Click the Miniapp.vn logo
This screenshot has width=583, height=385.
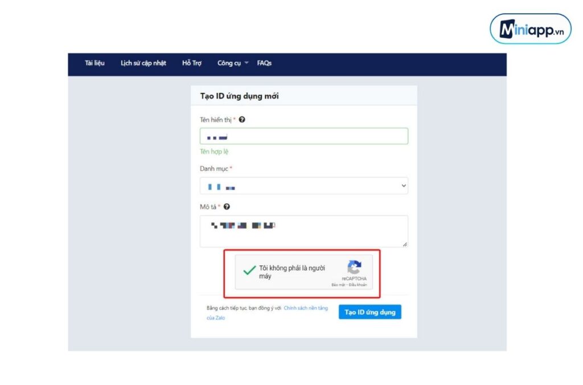click(x=531, y=28)
